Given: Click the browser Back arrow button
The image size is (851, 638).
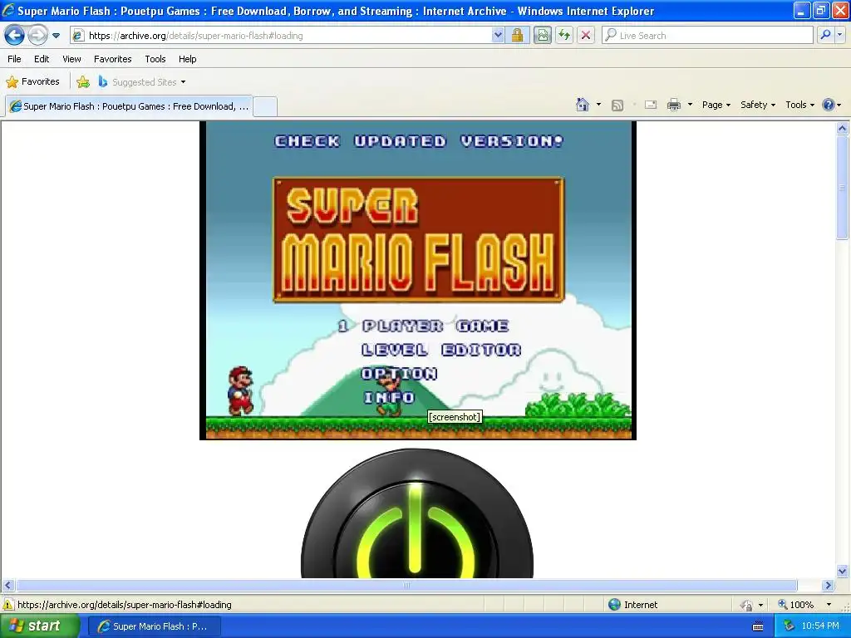Looking at the screenshot, I should (x=15, y=36).
